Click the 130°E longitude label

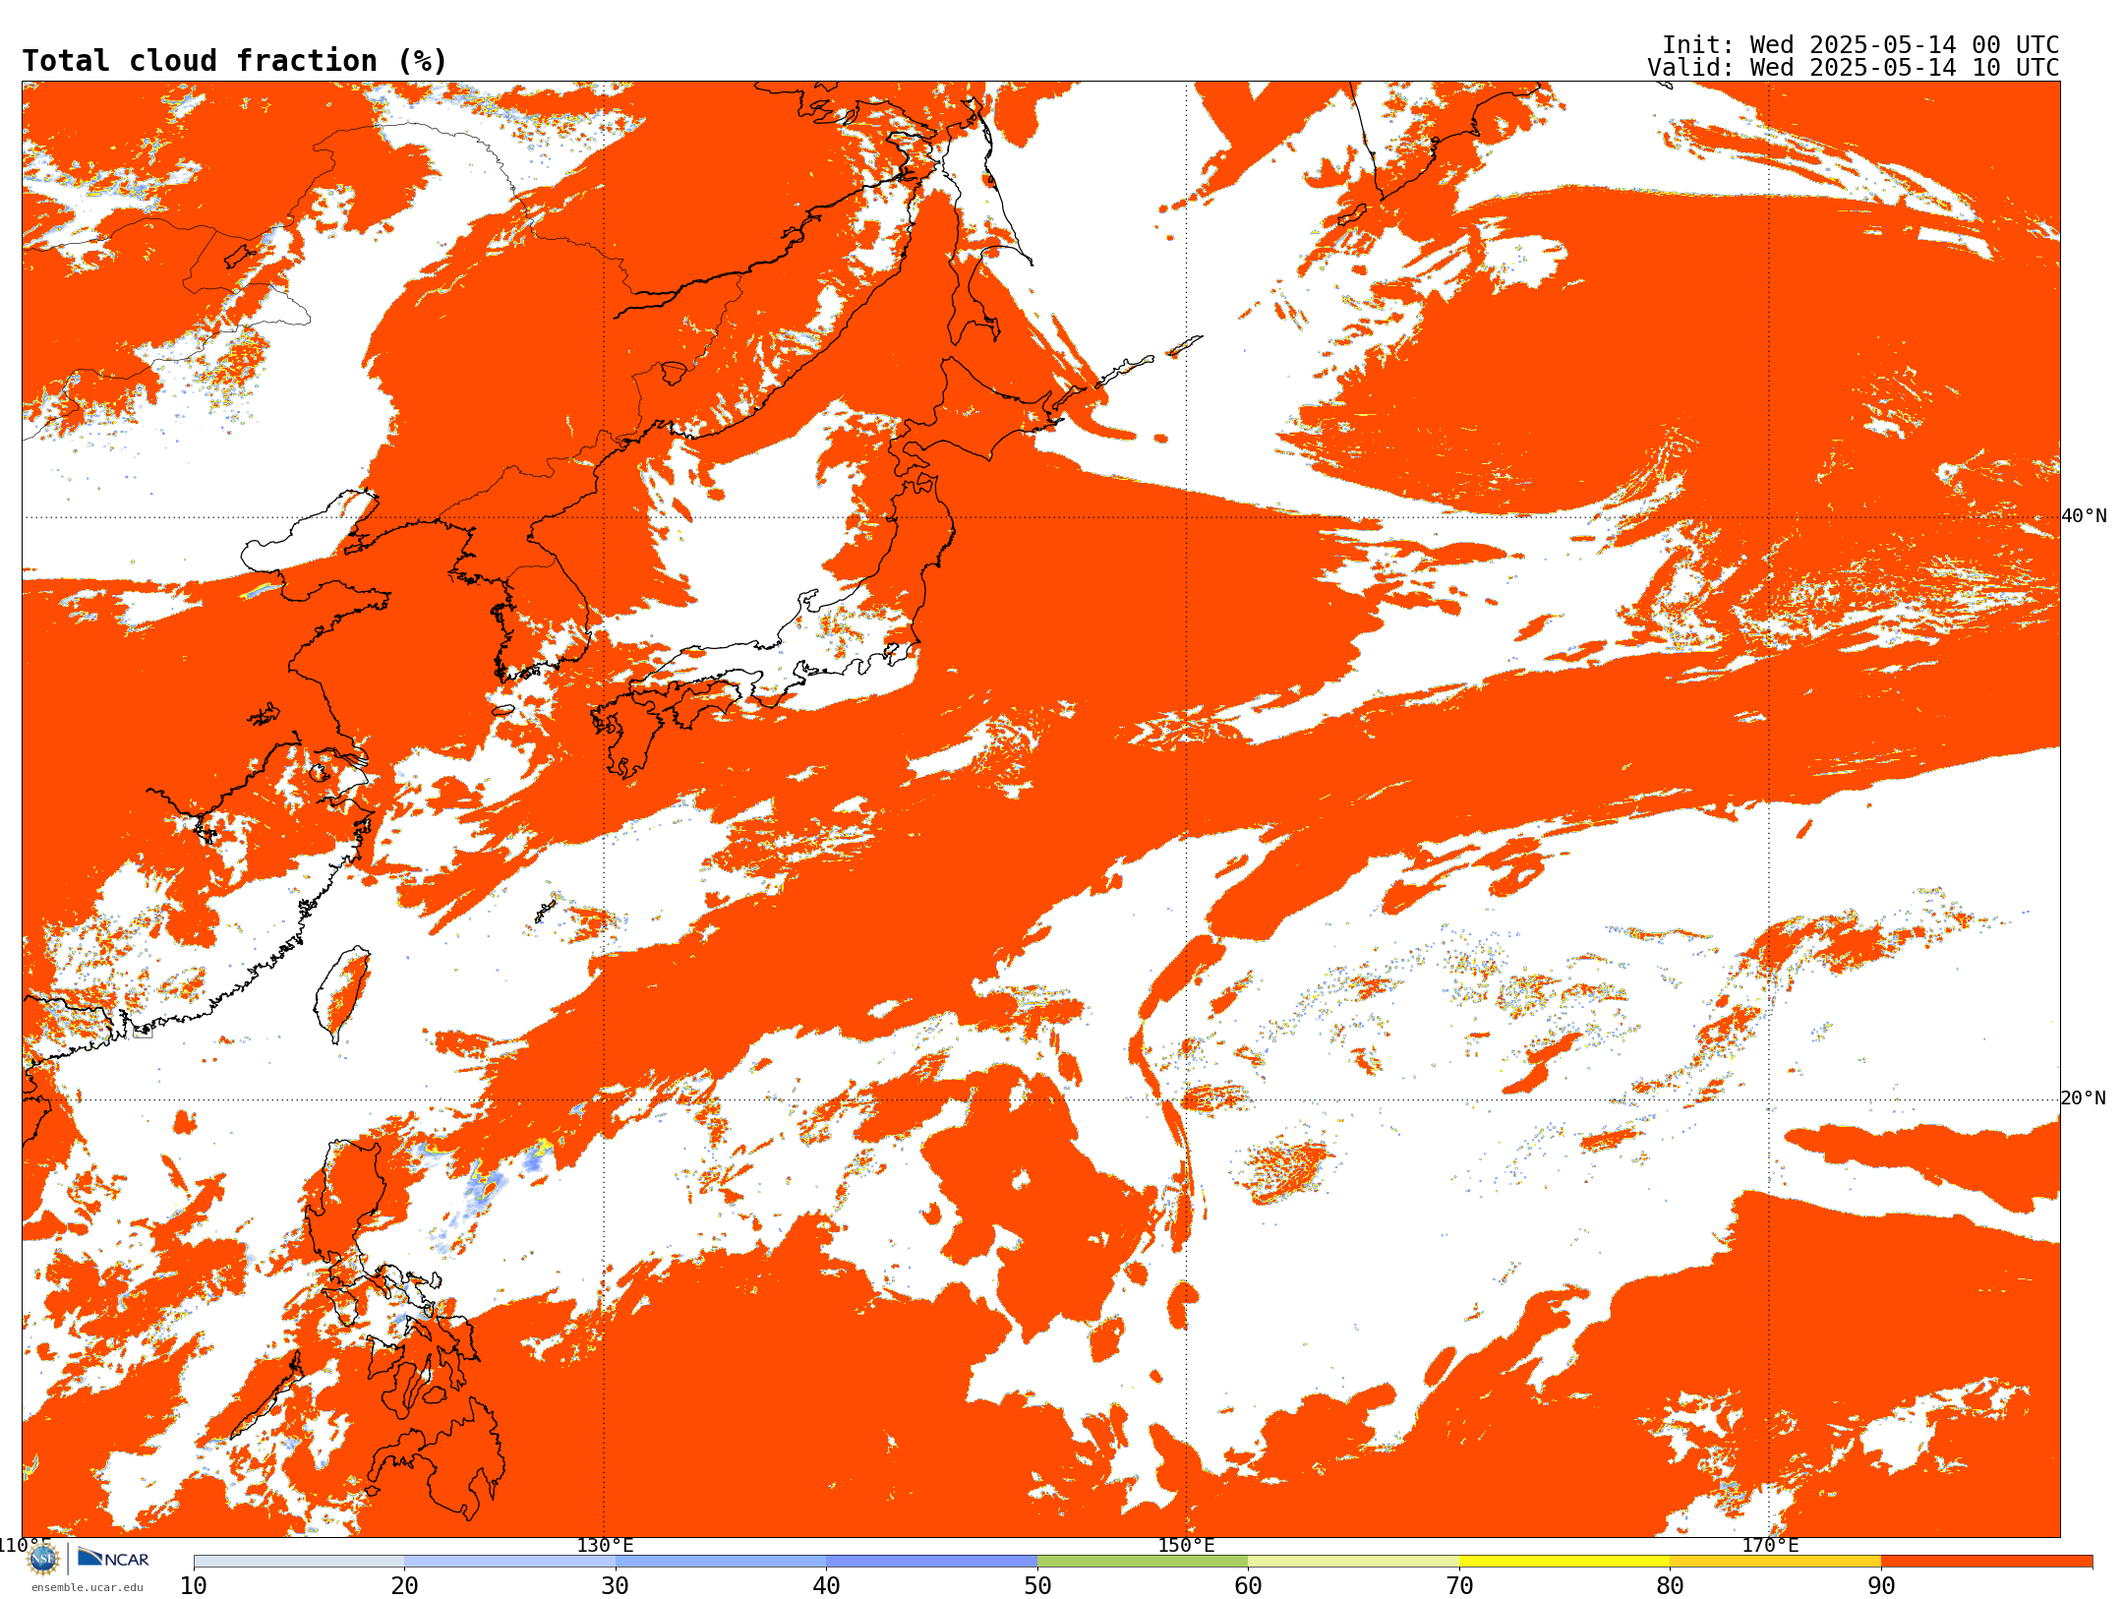pyautogui.click(x=605, y=1546)
